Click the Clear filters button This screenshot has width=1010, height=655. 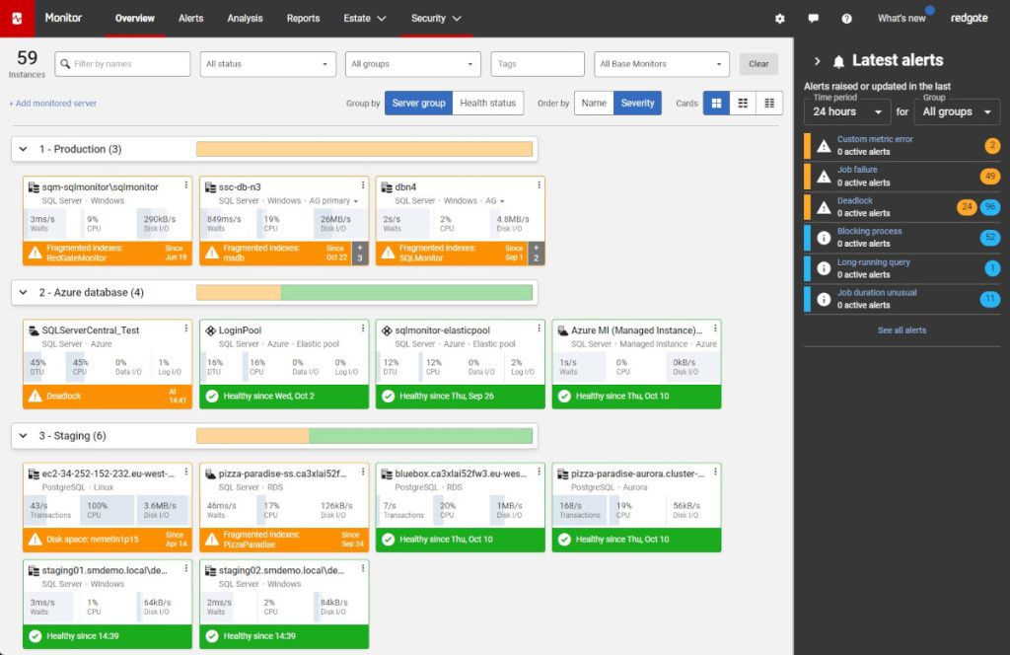pos(758,64)
